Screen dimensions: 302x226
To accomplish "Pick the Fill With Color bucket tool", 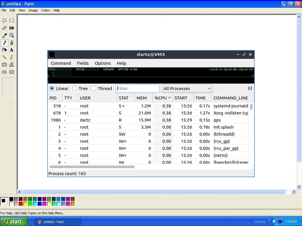I will point(12,28).
